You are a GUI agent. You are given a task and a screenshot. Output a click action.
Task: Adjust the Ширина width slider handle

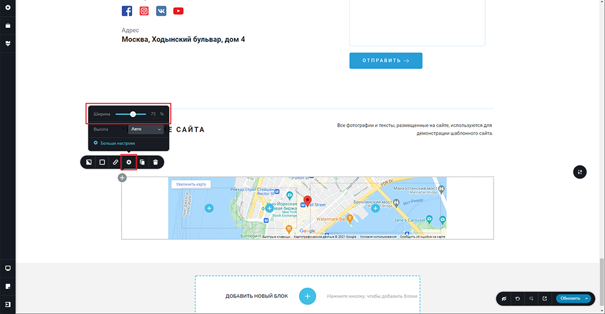133,114
